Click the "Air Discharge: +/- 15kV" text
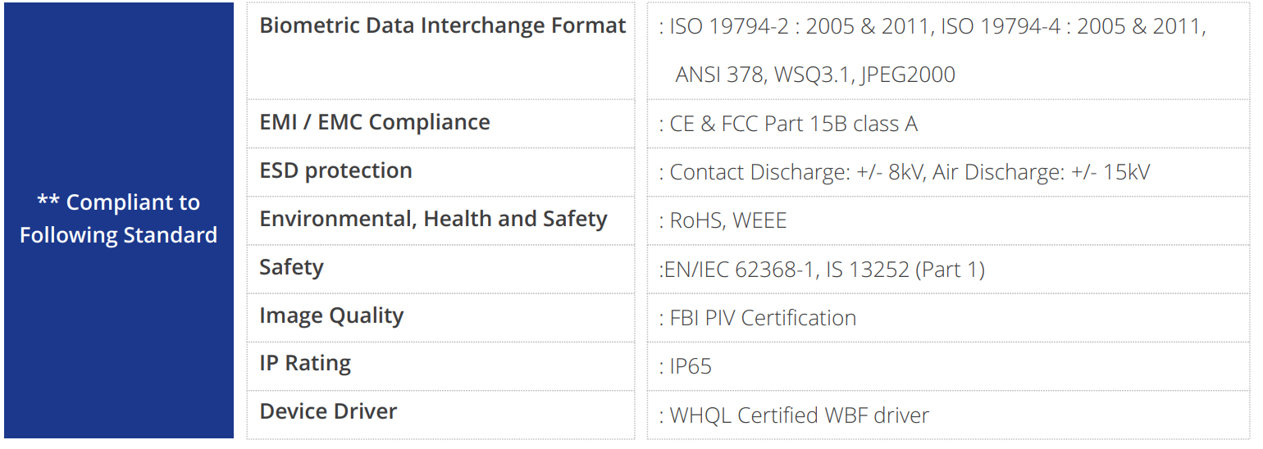This screenshot has width=1263, height=449. (x=1042, y=172)
